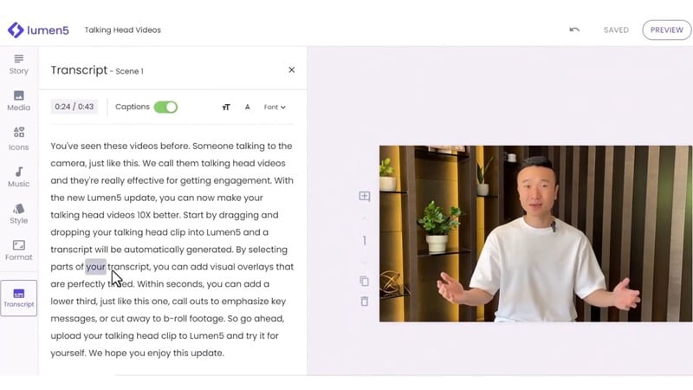Click the "Scene 1" subtitle label
The height and width of the screenshot is (390, 693).
(x=129, y=71)
